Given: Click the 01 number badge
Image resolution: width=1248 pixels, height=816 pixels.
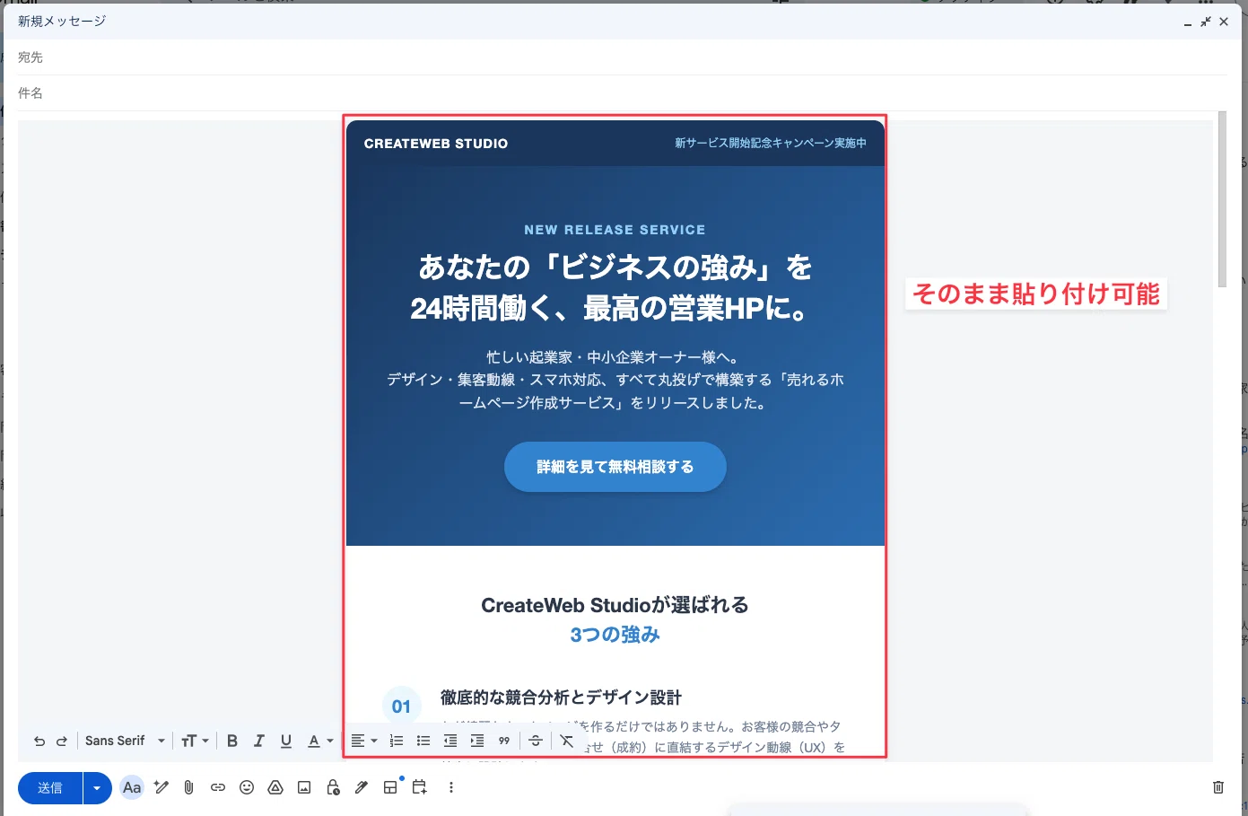Looking at the screenshot, I should [x=401, y=706].
